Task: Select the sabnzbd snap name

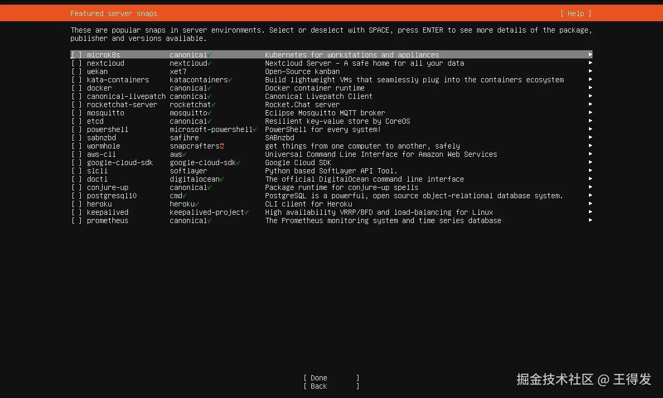Action: click(x=102, y=138)
